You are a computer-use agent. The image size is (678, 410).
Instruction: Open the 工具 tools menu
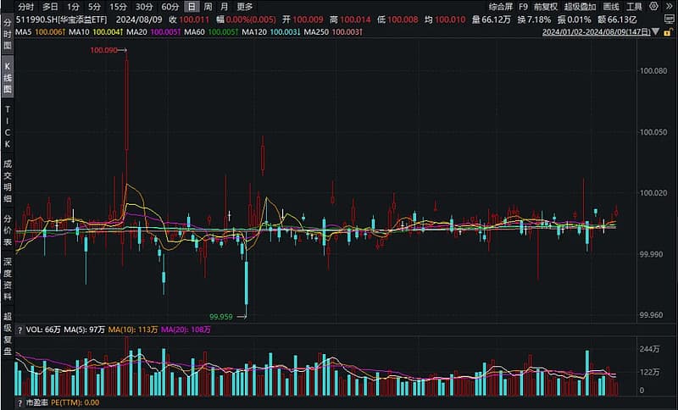634,7
